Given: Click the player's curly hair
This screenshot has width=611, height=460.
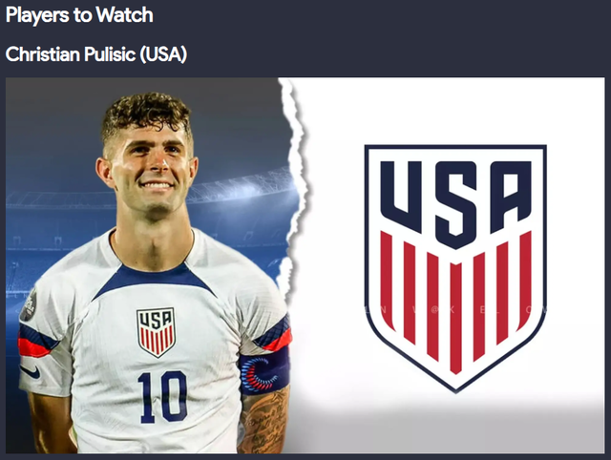Looking at the screenshot, I should 146,113.
